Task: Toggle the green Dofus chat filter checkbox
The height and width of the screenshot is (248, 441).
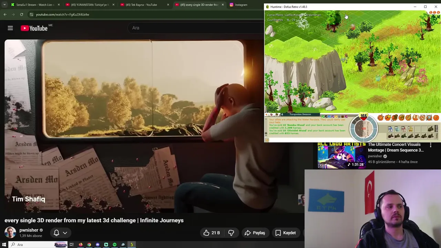Action: click(x=323, y=117)
